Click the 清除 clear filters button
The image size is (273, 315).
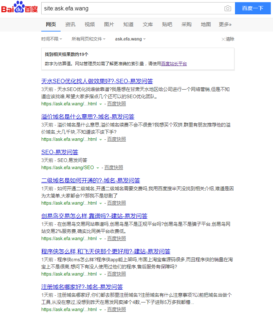tap(228, 39)
